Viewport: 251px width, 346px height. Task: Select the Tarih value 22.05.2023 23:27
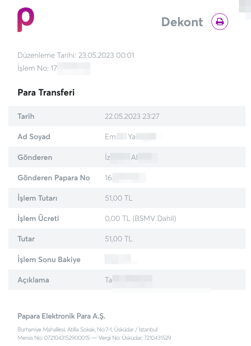(x=132, y=116)
